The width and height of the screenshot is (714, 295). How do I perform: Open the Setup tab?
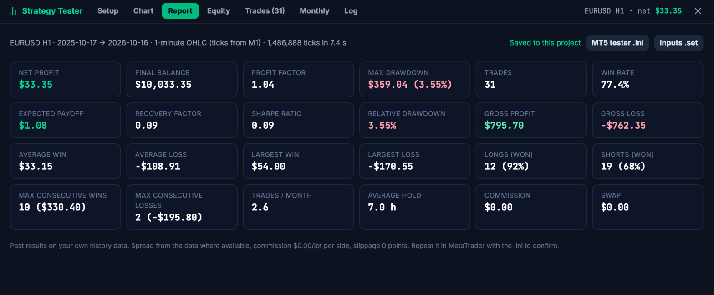(x=108, y=11)
